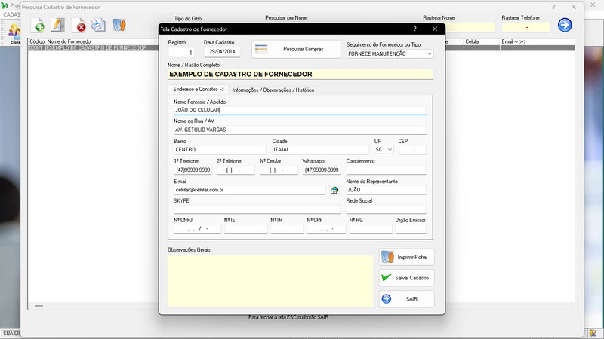Edit the 1º Telefone field
Image resolution: width=604 pixels, height=339 pixels.
[x=193, y=170]
